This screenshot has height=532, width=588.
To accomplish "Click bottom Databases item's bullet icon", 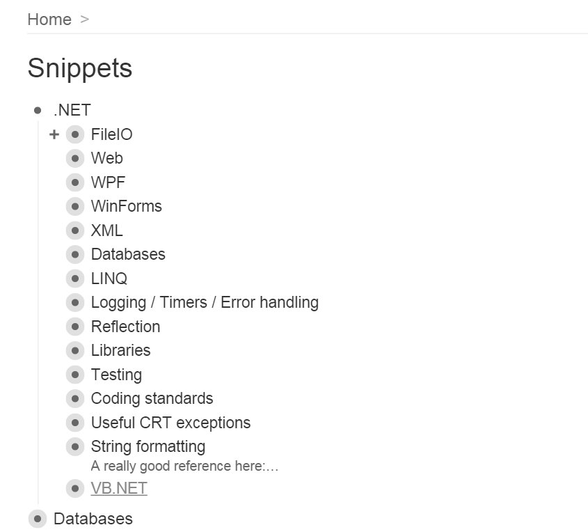I will pyautogui.click(x=37, y=519).
